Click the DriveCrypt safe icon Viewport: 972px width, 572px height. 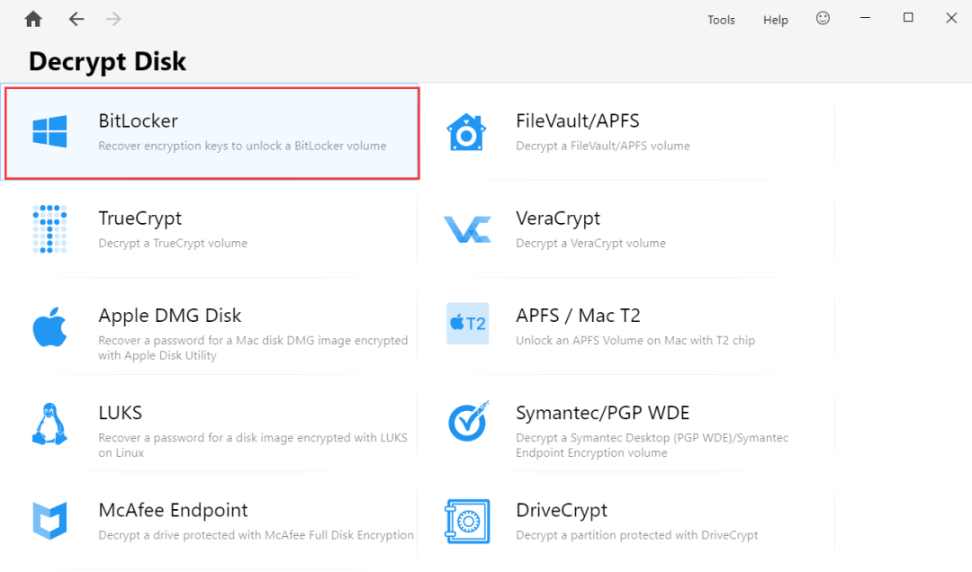tap(467, 521)
